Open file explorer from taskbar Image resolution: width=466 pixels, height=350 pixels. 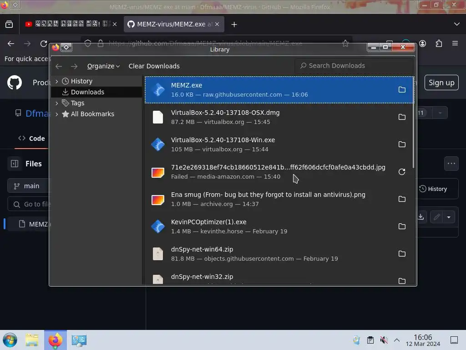click(32, 340)
